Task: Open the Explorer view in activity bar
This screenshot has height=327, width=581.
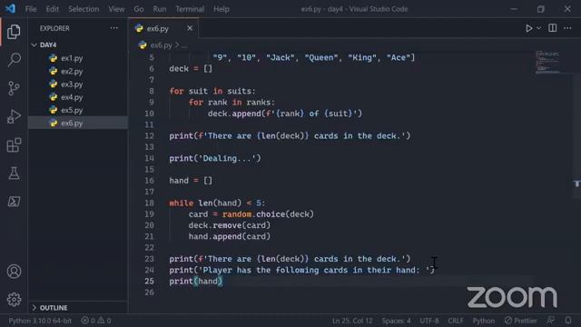Action: tap(14, 32)
